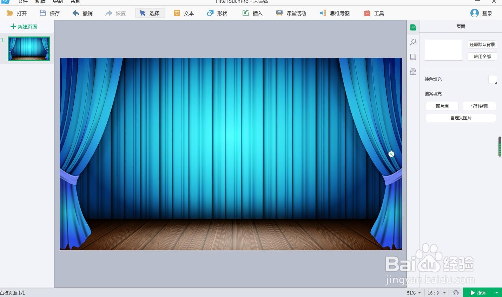Open 课堂活动 classroom activities
The height and width of the screenshot is (297, 502).
pyautogui.click(x=291, y=13)
